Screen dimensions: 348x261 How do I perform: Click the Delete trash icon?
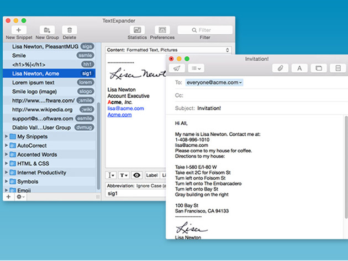[x=70, y=30]
